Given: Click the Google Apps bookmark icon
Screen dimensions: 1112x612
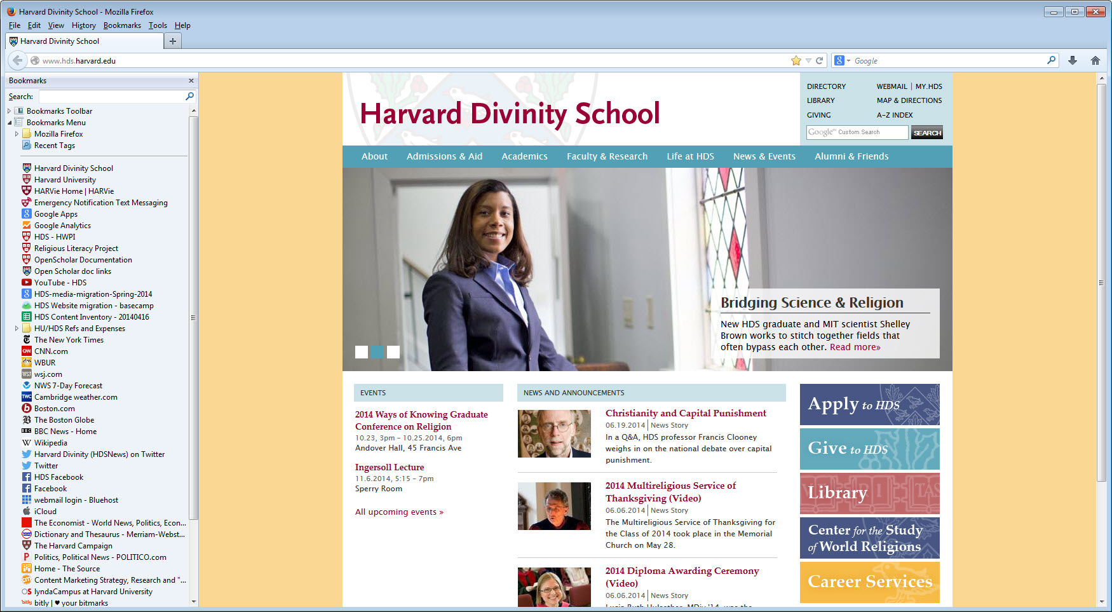Looking at the screenshot, I should coord(27,214).
